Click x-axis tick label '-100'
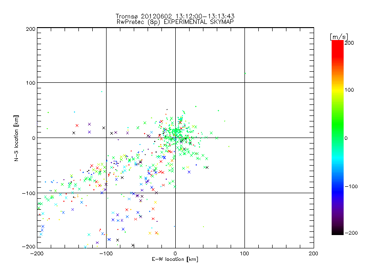 click(106, 254)
